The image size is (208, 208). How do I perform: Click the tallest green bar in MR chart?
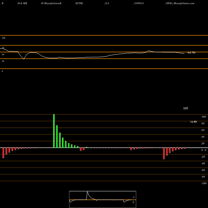click(54, 131)
